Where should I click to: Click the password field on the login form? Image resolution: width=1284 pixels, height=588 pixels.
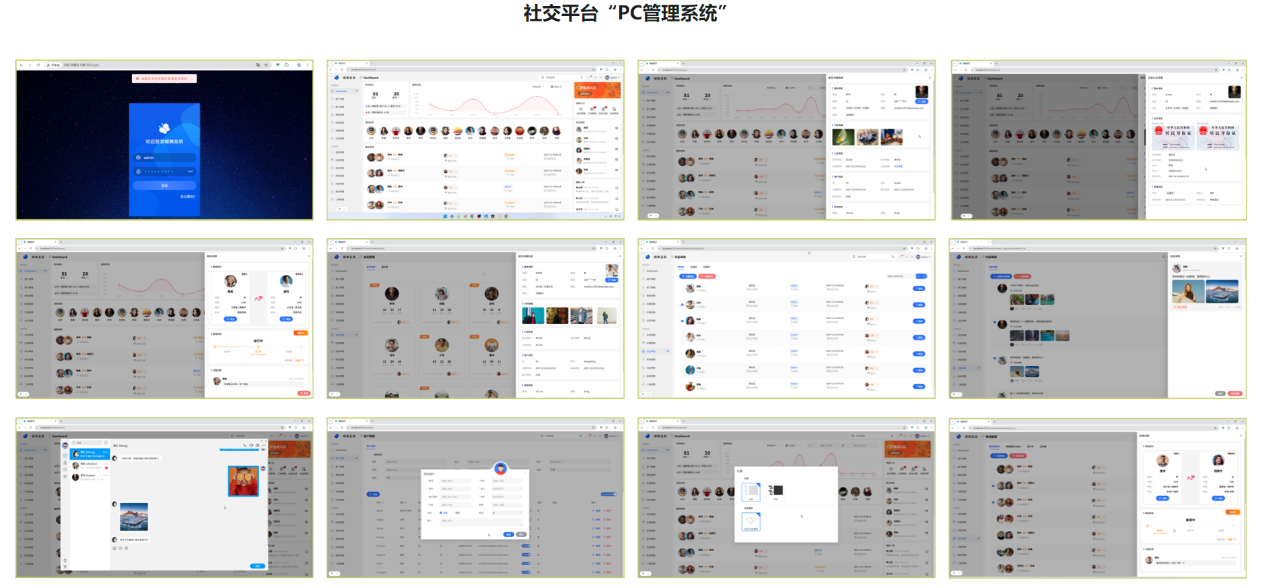164,171
